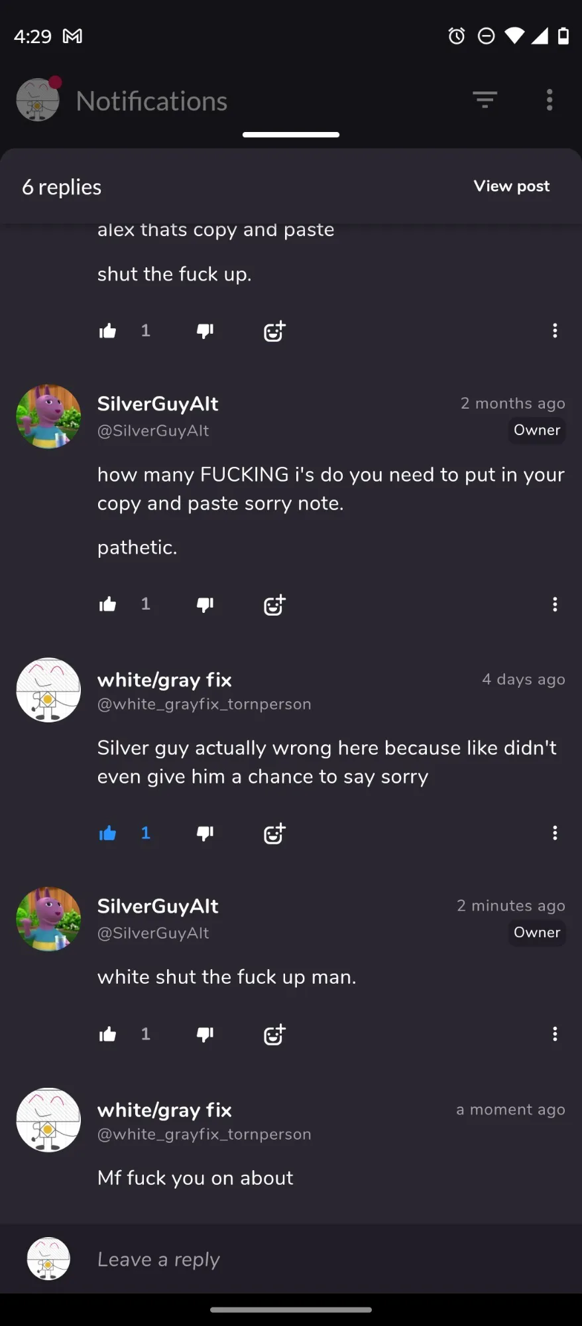Tap your profile avatar next to Notifications

point(38,99)
